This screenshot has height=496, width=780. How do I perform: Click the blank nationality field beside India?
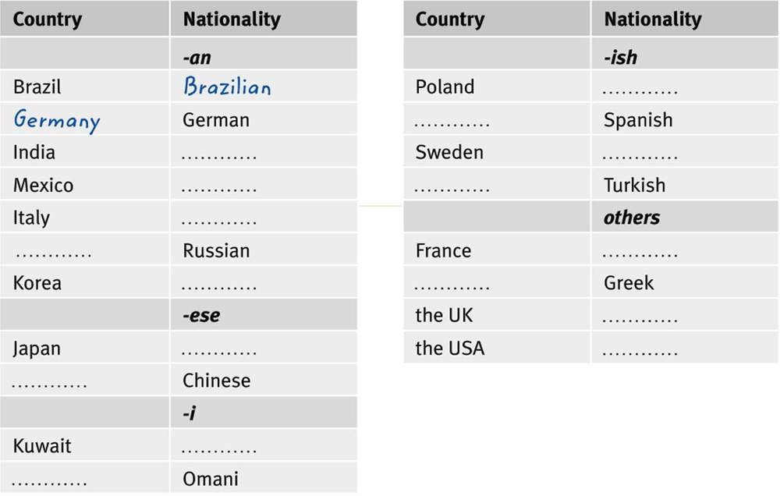(x=219, y=156)
